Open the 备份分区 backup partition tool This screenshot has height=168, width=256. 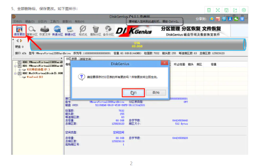pos(108,31)
